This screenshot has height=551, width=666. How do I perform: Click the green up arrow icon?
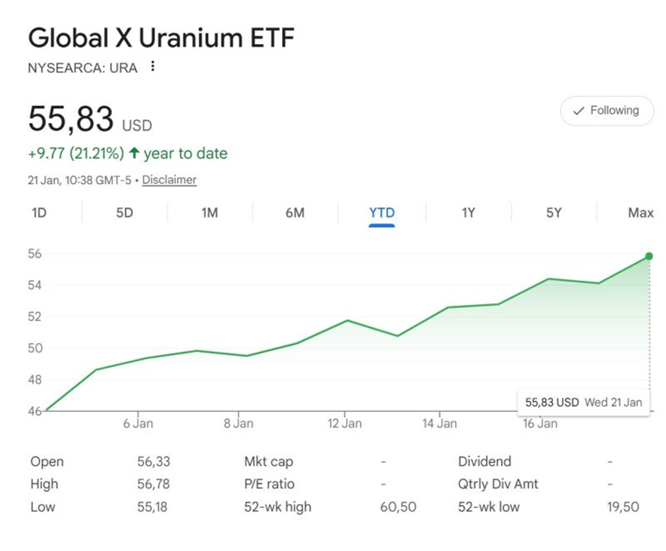(134, 153)
